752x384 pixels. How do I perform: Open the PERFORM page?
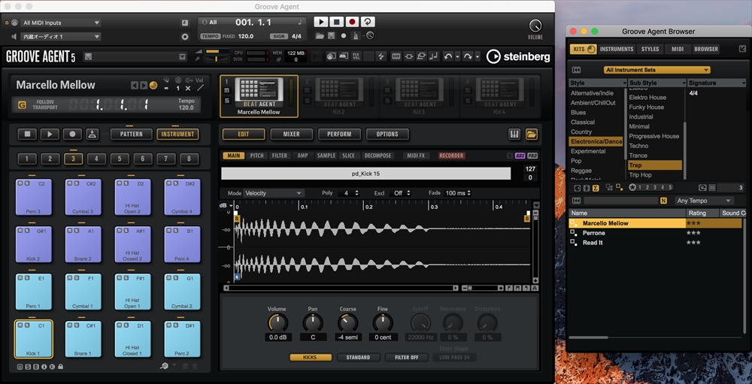pos(339,135)
